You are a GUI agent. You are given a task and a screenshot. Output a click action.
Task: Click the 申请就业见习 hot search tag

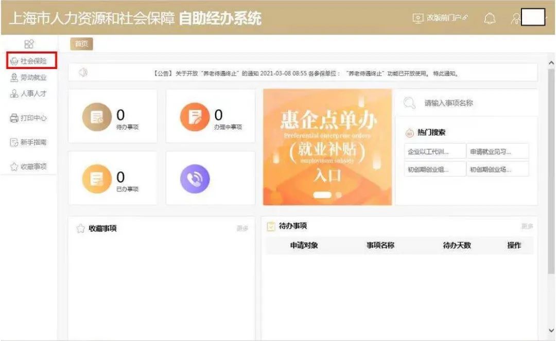coord(498,152)
